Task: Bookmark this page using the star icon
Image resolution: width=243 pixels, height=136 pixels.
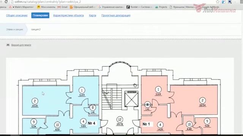Action: [x=218, y=2]
